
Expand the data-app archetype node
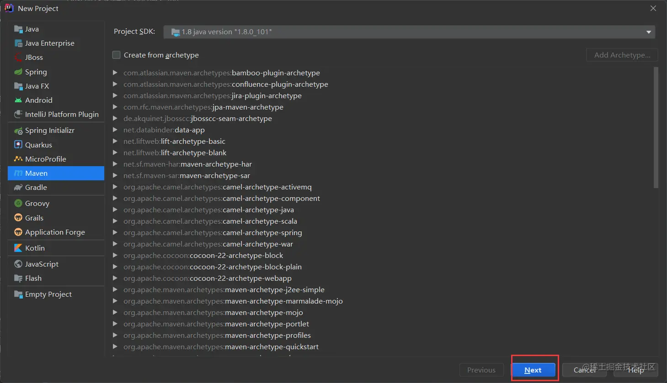coord(115,130)
